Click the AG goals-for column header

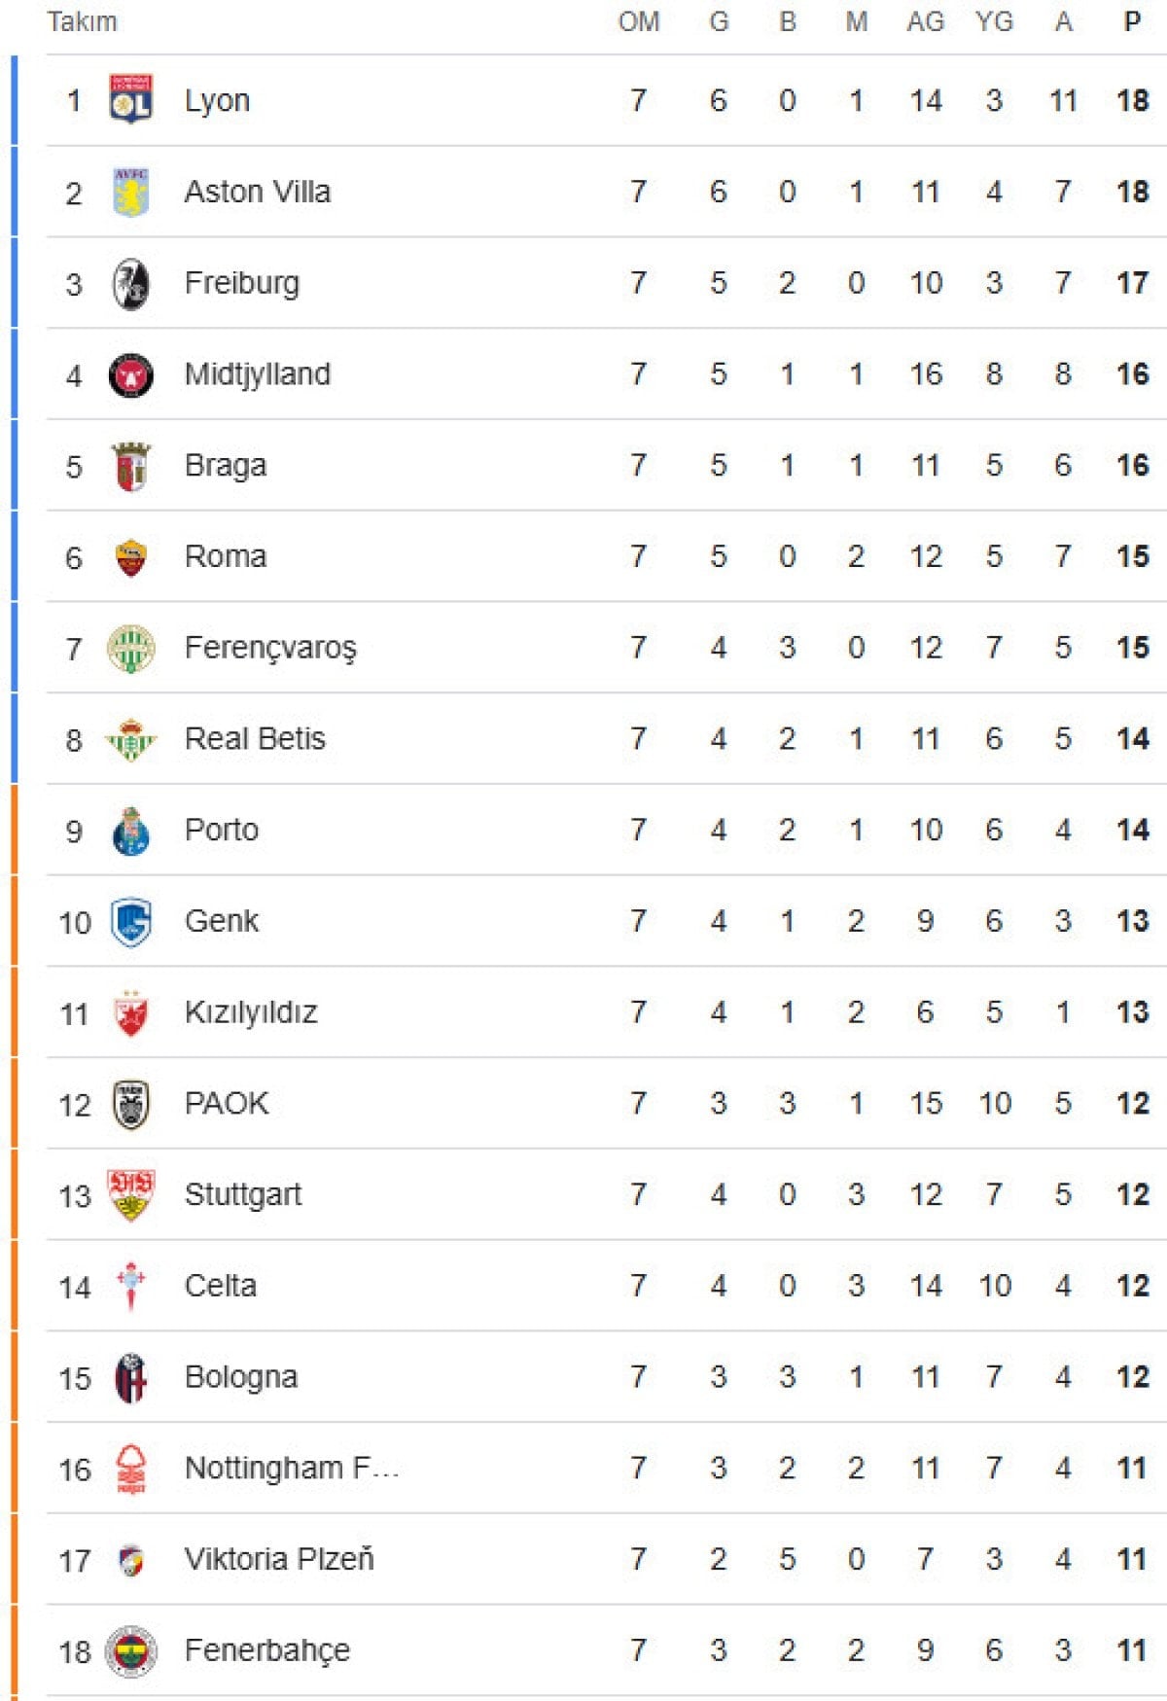click(925, 21)
